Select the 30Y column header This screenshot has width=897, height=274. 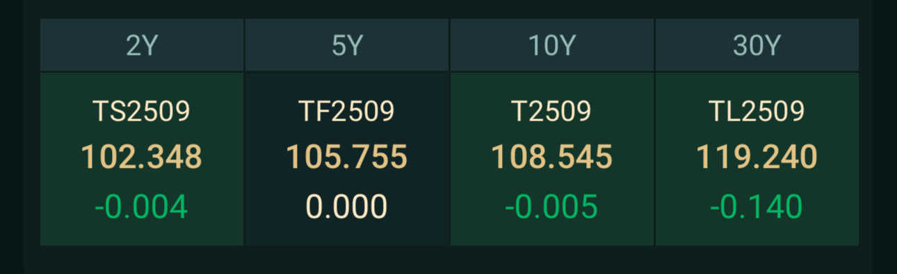point(757,45)
